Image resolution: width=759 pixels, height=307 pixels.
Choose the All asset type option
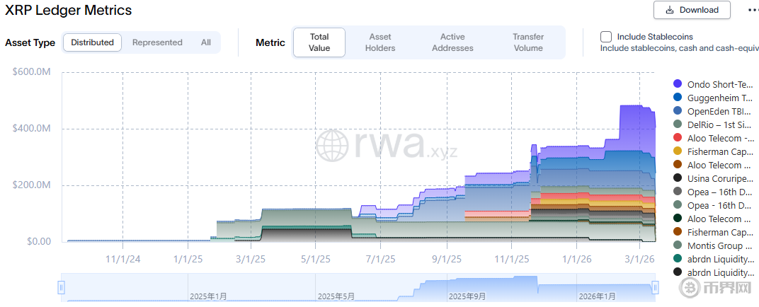(206, 42)
